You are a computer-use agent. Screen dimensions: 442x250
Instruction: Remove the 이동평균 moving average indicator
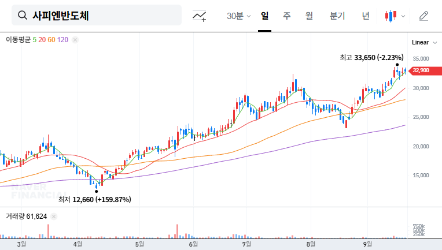click(75, 40)
